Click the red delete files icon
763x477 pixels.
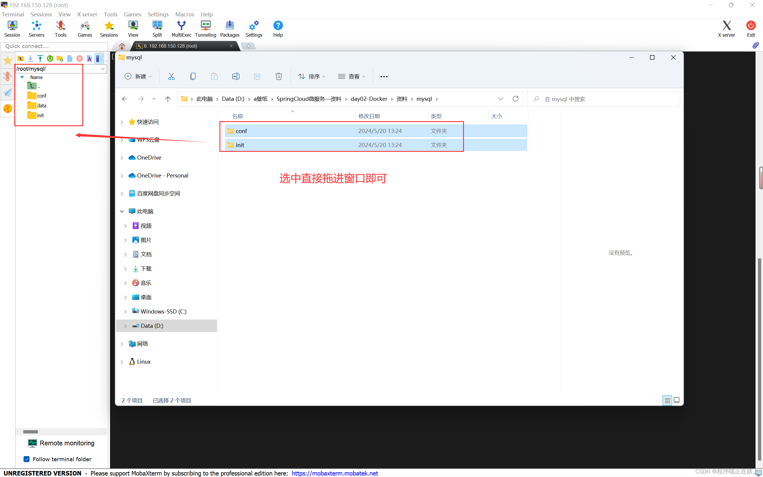80,59
